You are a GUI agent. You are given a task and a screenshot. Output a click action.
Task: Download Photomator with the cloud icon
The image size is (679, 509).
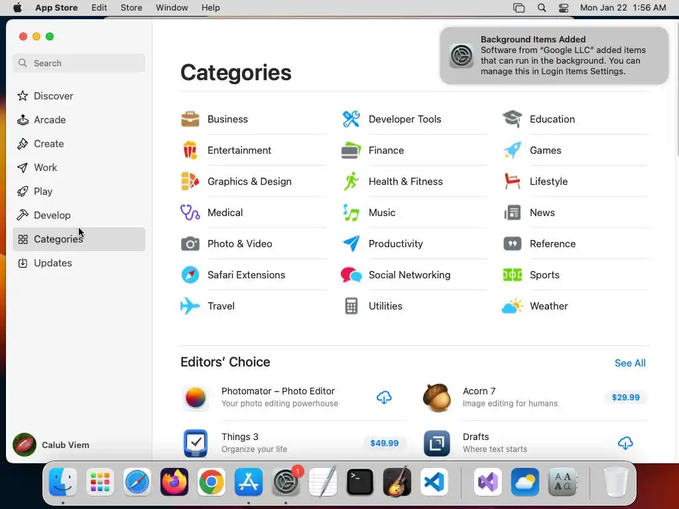click(384, 398)
